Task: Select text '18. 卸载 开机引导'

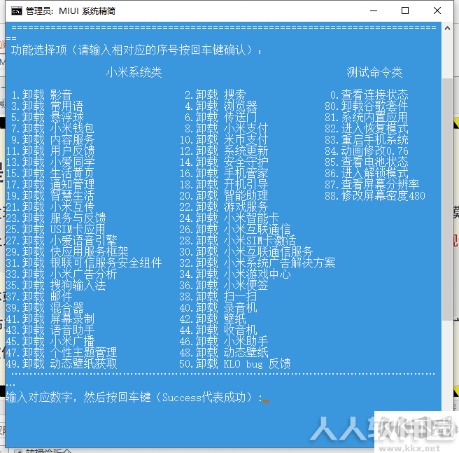Action: click(224, 185)
